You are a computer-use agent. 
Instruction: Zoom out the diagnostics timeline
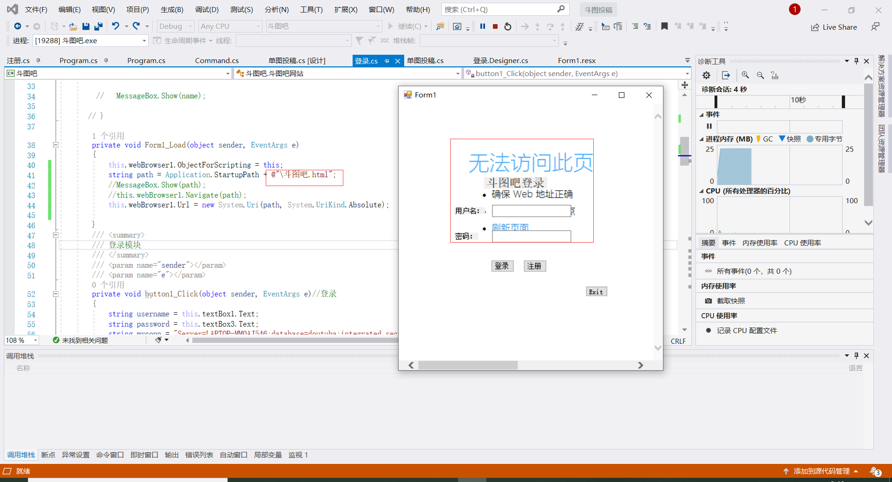[760, 75]
